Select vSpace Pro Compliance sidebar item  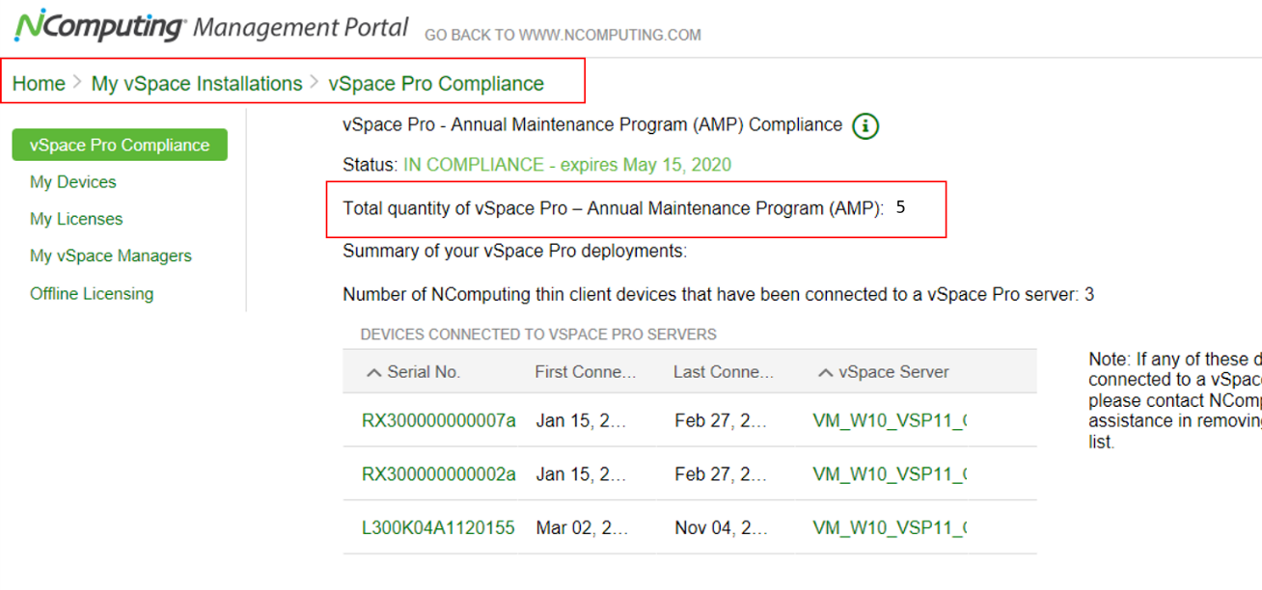coord(120,145)
